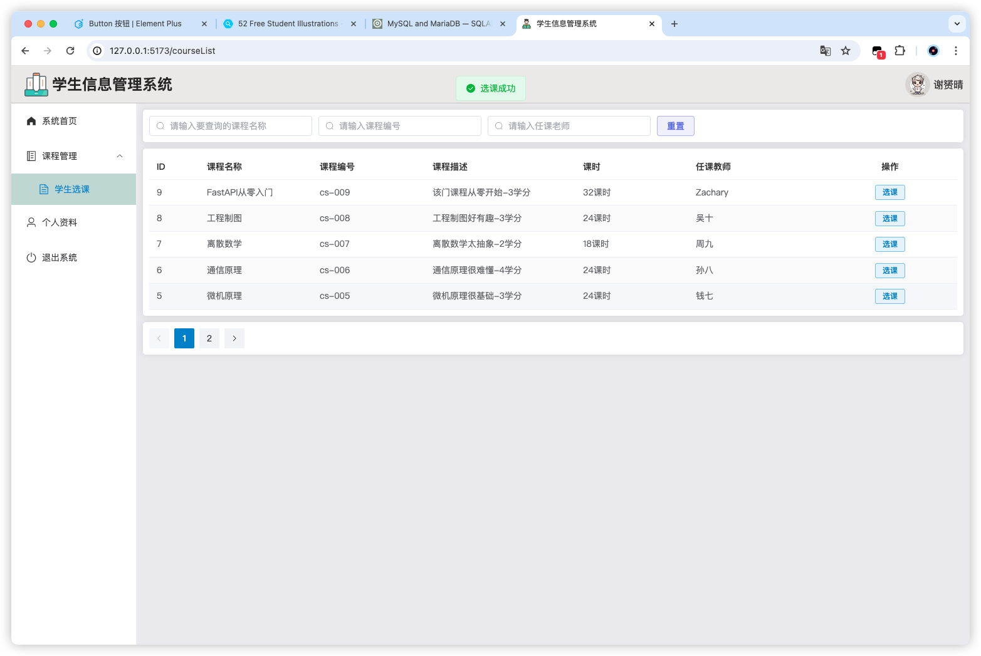The image size is (981, 656).
Task: Click 退出系统 in sidebar
Action: pos(74,258)
